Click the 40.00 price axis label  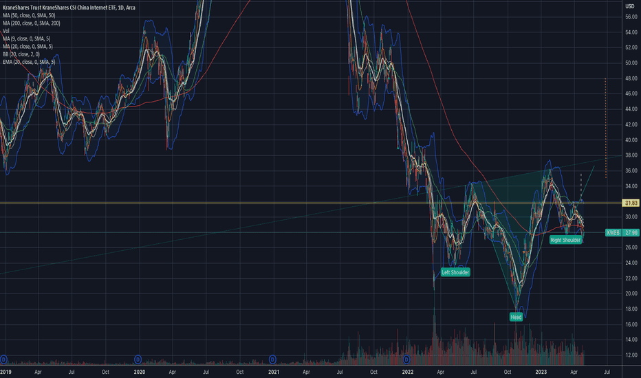pyautogui.click(x=631, y=140)
